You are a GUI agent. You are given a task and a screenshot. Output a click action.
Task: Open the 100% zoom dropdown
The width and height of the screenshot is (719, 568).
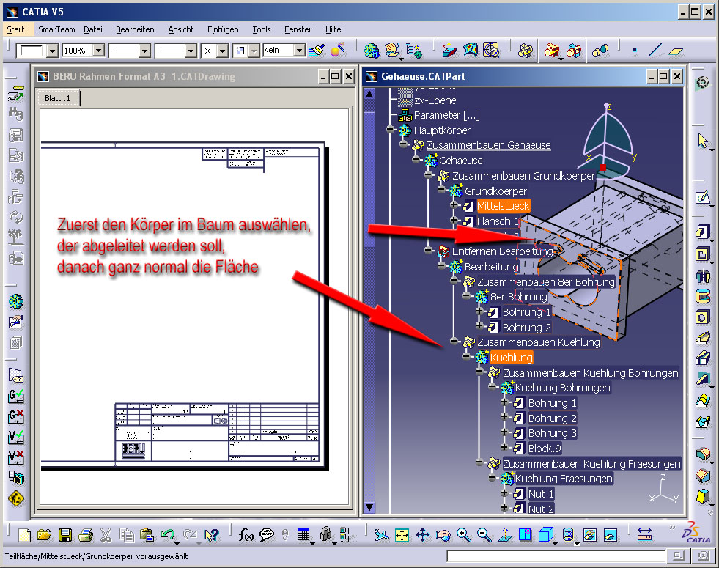tap(99, 51)
